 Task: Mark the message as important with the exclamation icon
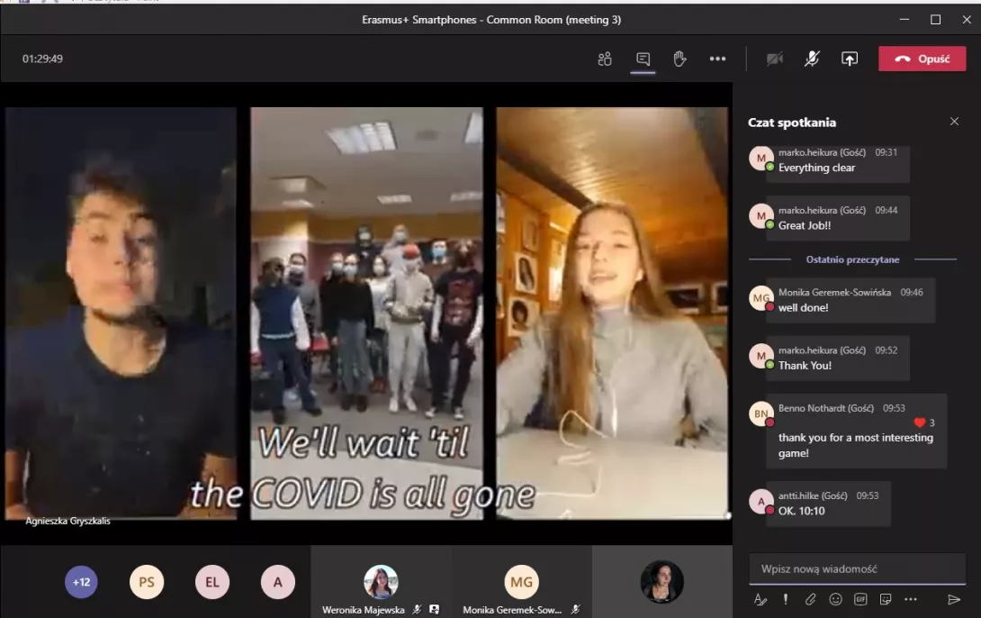click(785, 599)
